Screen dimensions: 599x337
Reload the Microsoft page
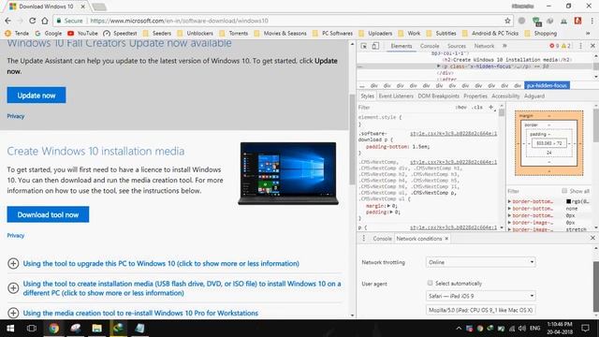coord(33,21)
